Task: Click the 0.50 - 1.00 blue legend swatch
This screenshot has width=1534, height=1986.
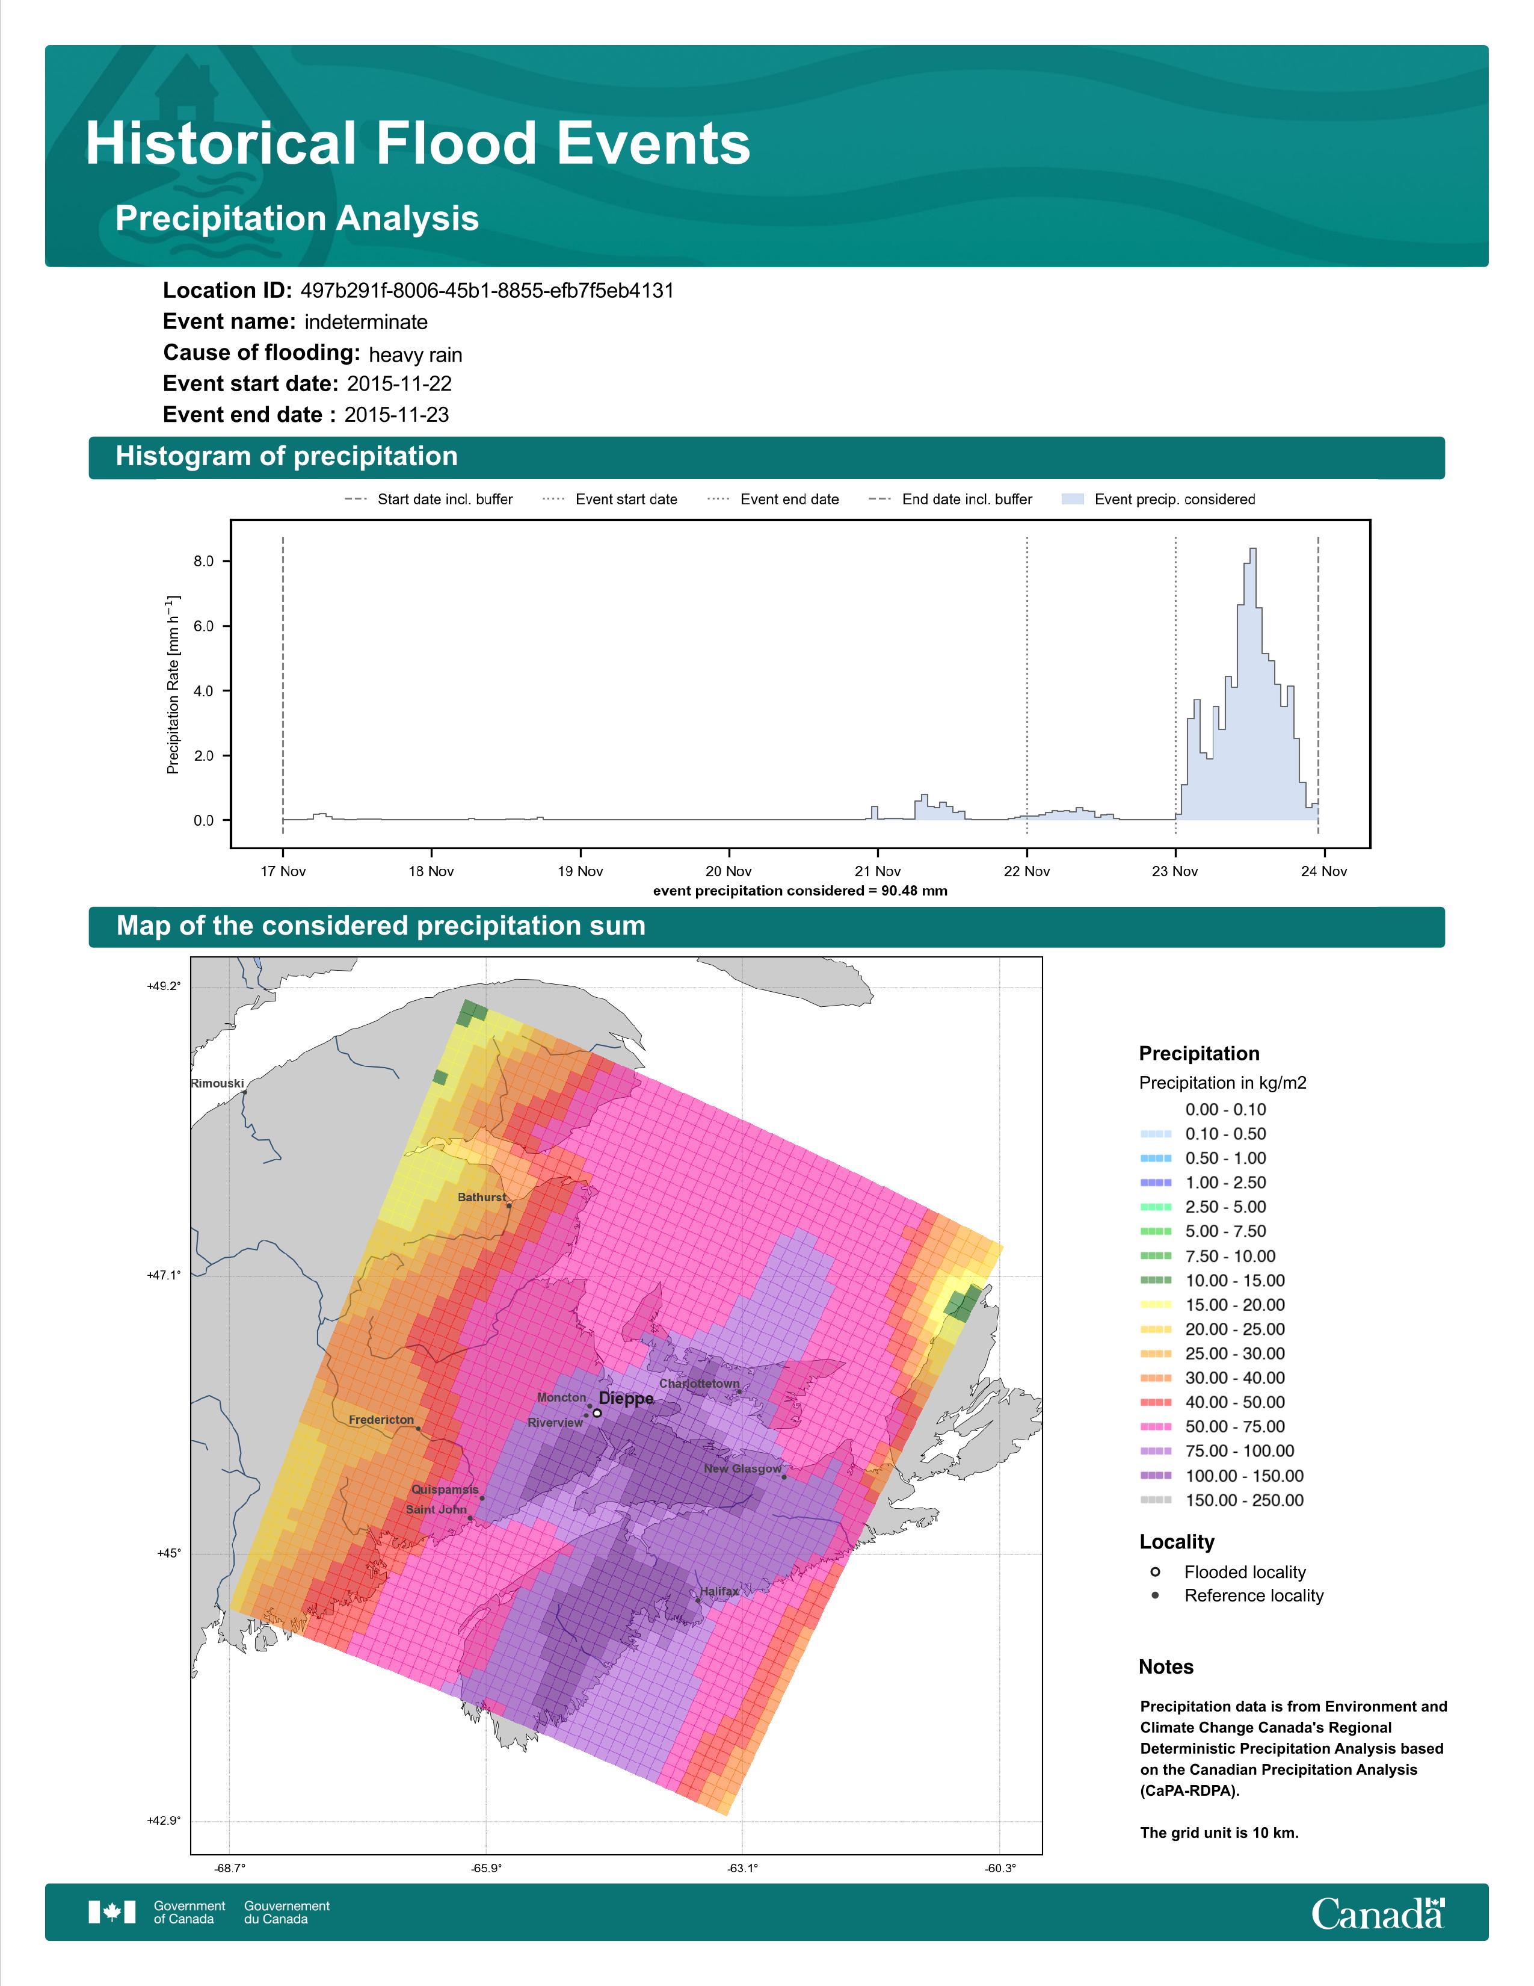Action: [x=1156, y=1158]
